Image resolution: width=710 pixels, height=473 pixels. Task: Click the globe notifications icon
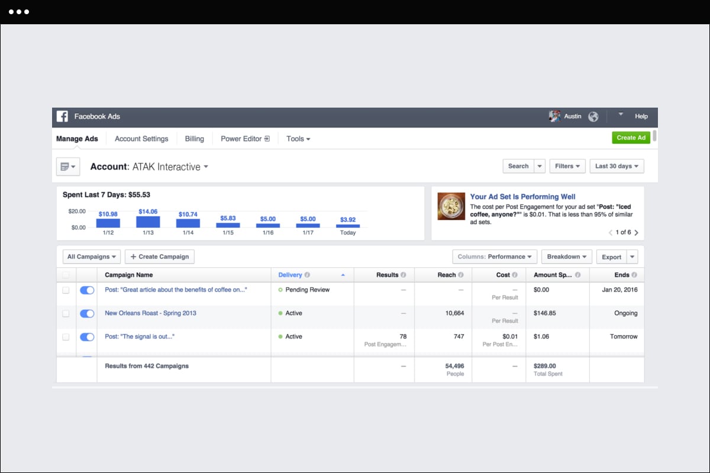pyautogui.click(x=593, y=116)
